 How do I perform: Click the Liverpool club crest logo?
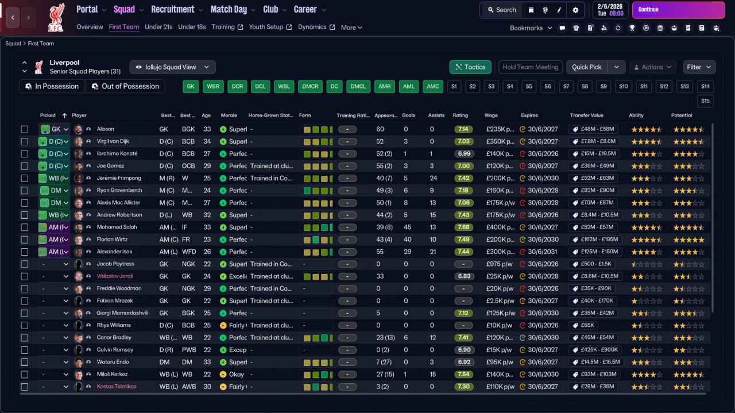56,17
